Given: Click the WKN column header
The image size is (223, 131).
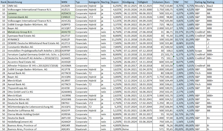Looking at the screenshot, I should click(68, 2).
